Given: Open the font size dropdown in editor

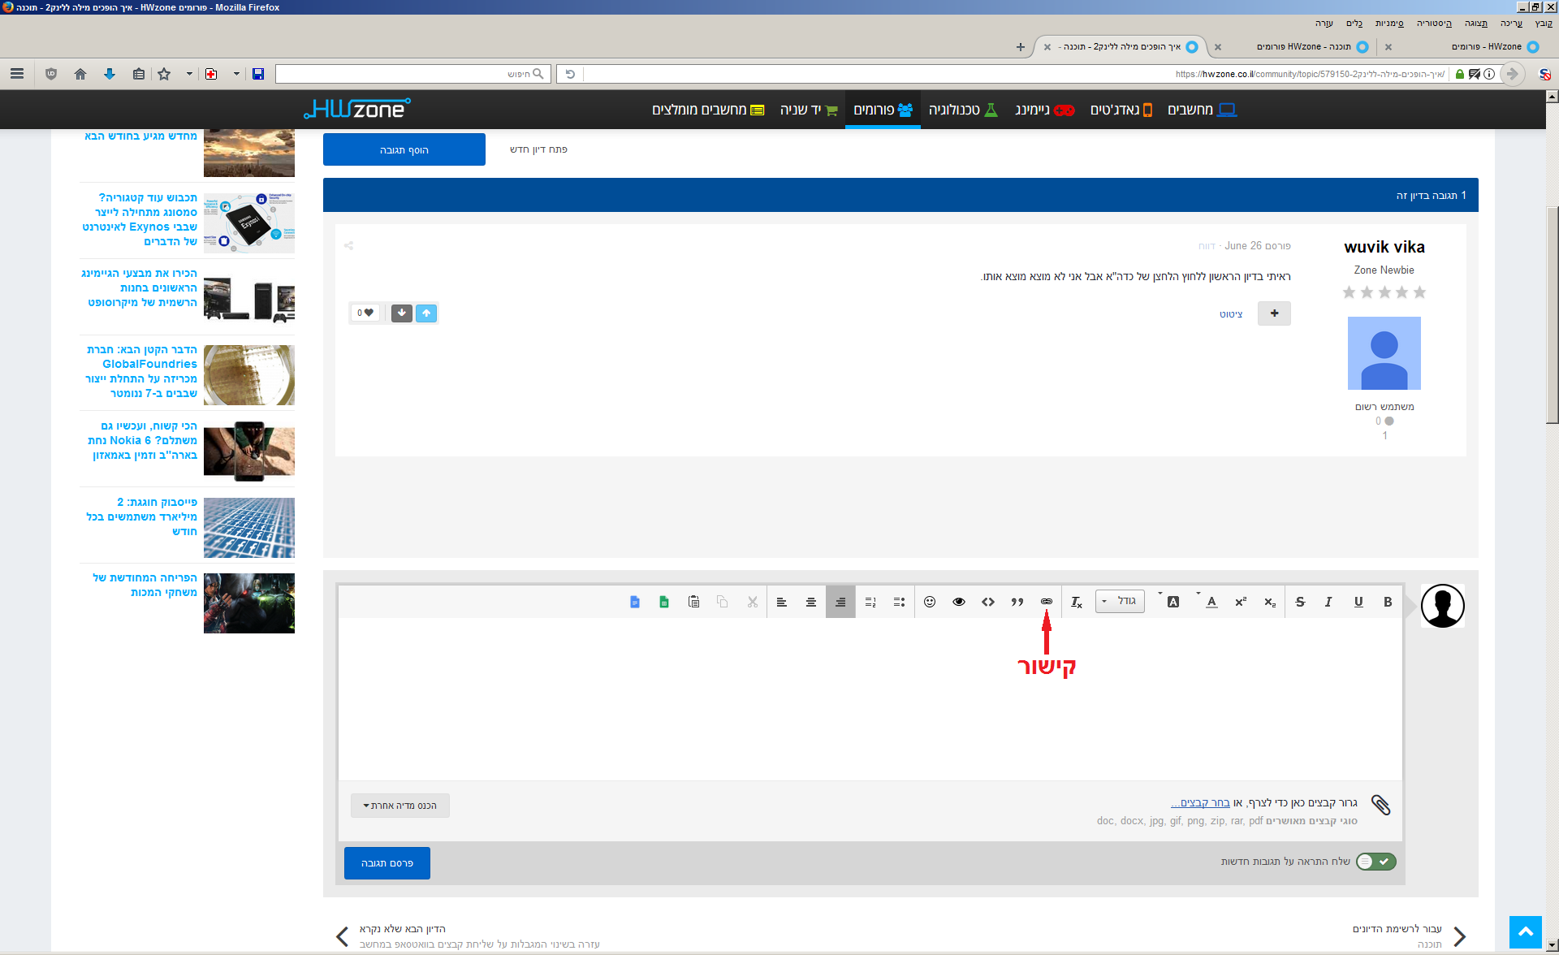Looking at the screenshot, I should point(1120,601).
